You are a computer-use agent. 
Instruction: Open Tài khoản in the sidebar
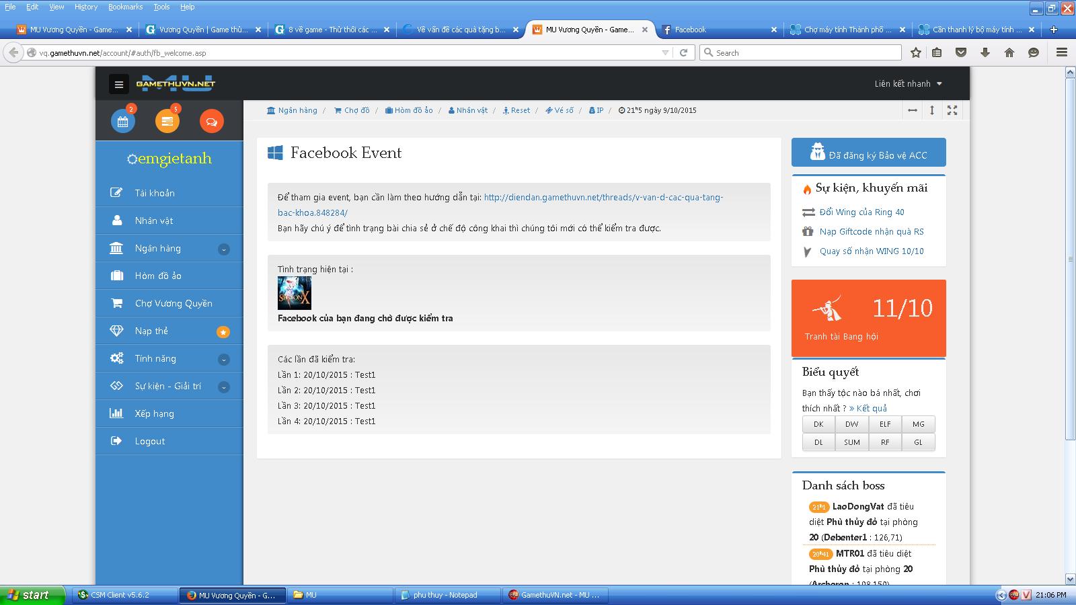pos(169,193)
